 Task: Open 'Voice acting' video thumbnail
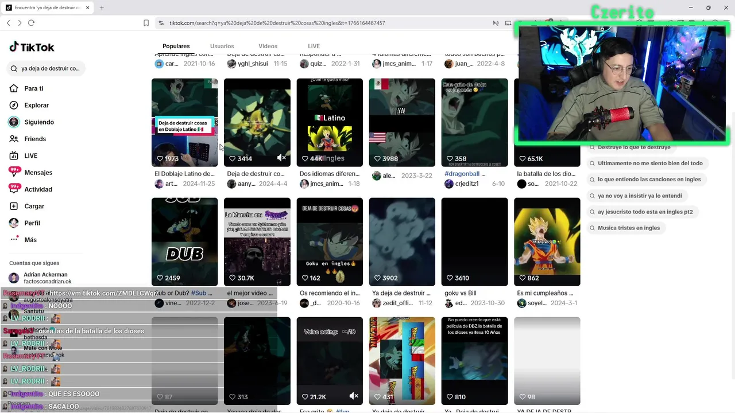click(x=330, y=361)
